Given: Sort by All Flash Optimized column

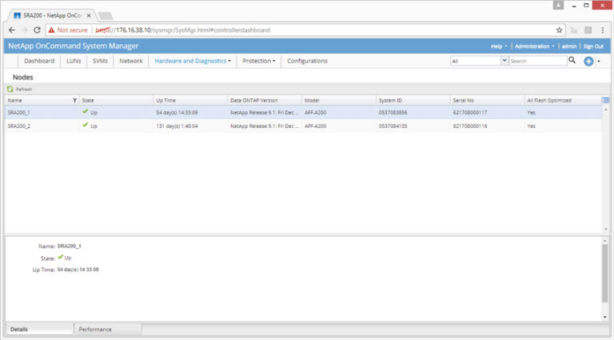Looking at the screenshot, I should point(562,101).
